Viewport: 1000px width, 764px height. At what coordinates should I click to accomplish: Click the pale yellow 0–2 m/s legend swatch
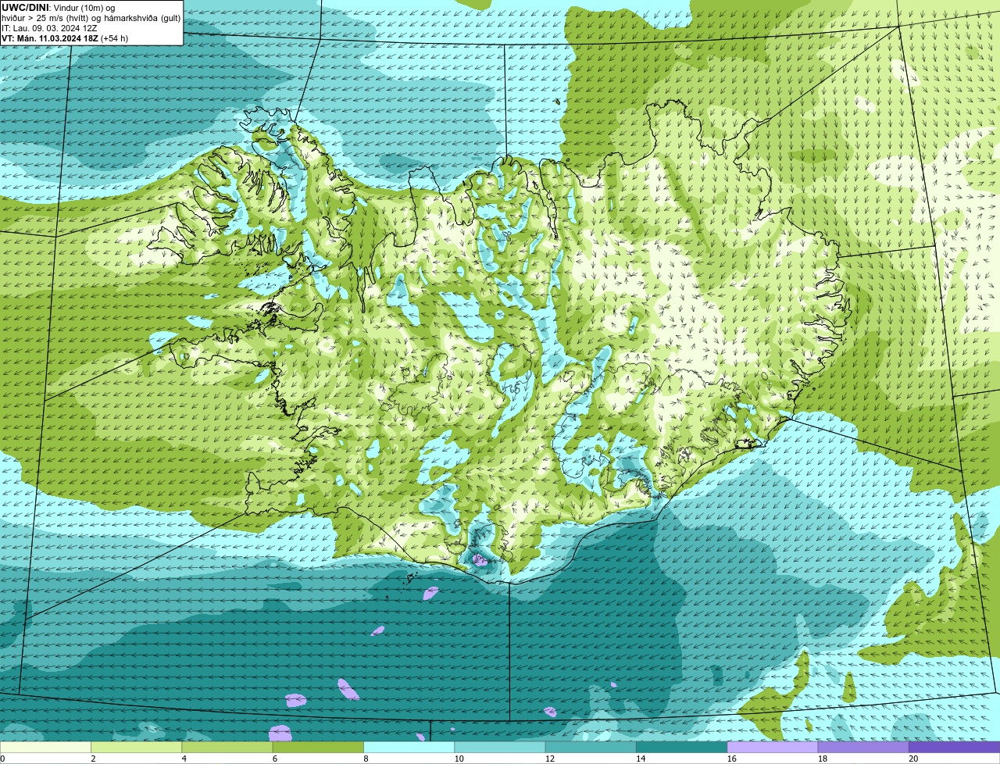[x=45, y=748]
